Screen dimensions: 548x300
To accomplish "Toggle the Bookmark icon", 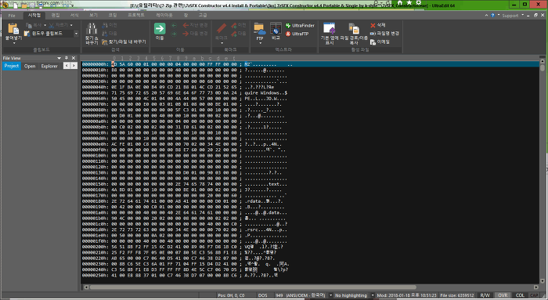I will tap(222, 29).
